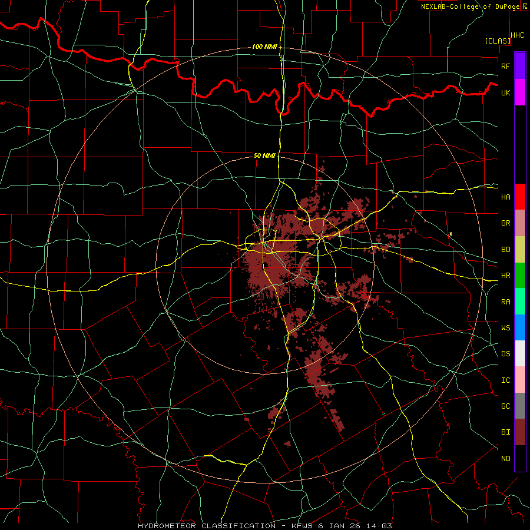Click the black ND legend swatch
Viewport: 530px width, 530px height.
520,458
